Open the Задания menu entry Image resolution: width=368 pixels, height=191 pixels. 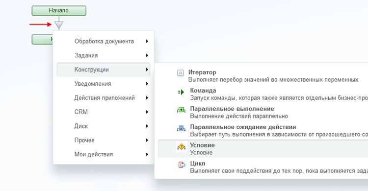click(104, 55)
